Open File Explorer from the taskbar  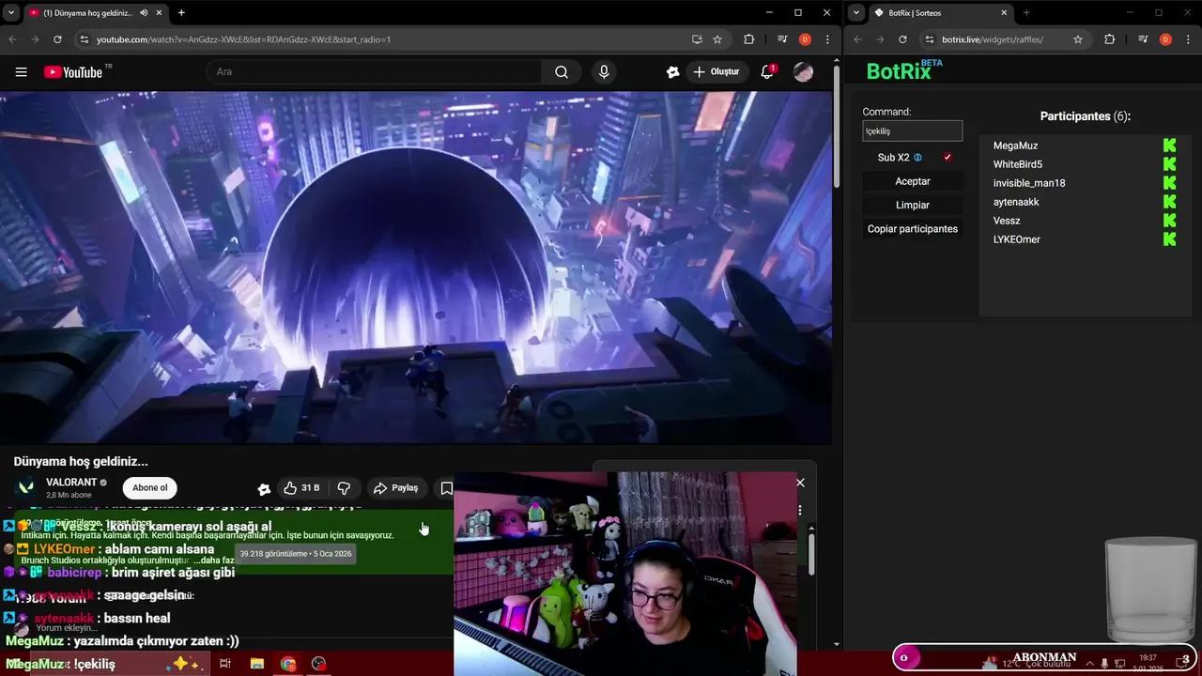tap(257, 664)
